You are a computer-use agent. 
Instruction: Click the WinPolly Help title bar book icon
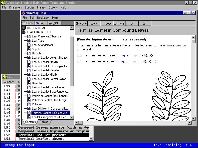click(23, 13)
